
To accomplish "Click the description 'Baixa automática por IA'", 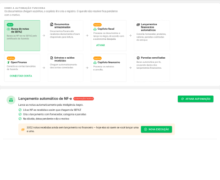I will click(149, 65).
